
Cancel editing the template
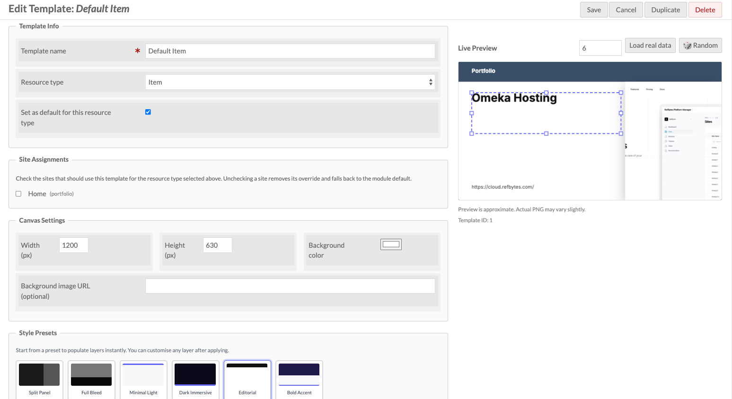[x=626, y=9]
